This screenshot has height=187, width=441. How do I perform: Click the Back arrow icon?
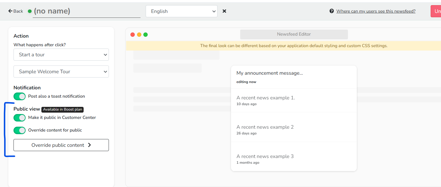pos(10,11)
